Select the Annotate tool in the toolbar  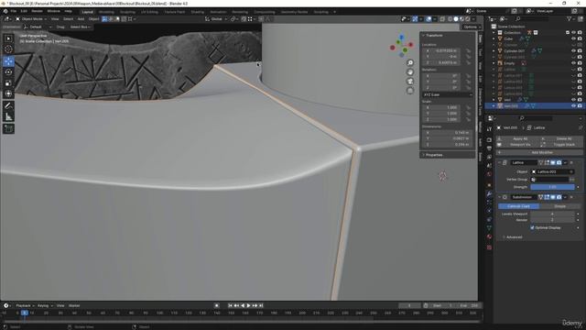click(8, 106)
